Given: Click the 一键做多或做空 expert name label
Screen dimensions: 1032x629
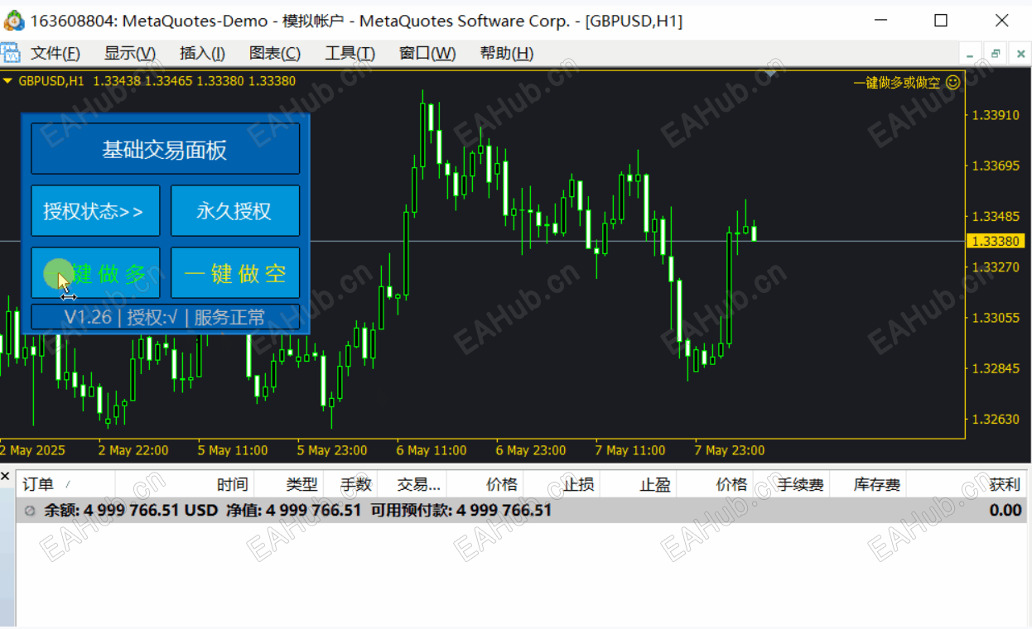Looking at the screenshot, I should click(x=897, y=82).
